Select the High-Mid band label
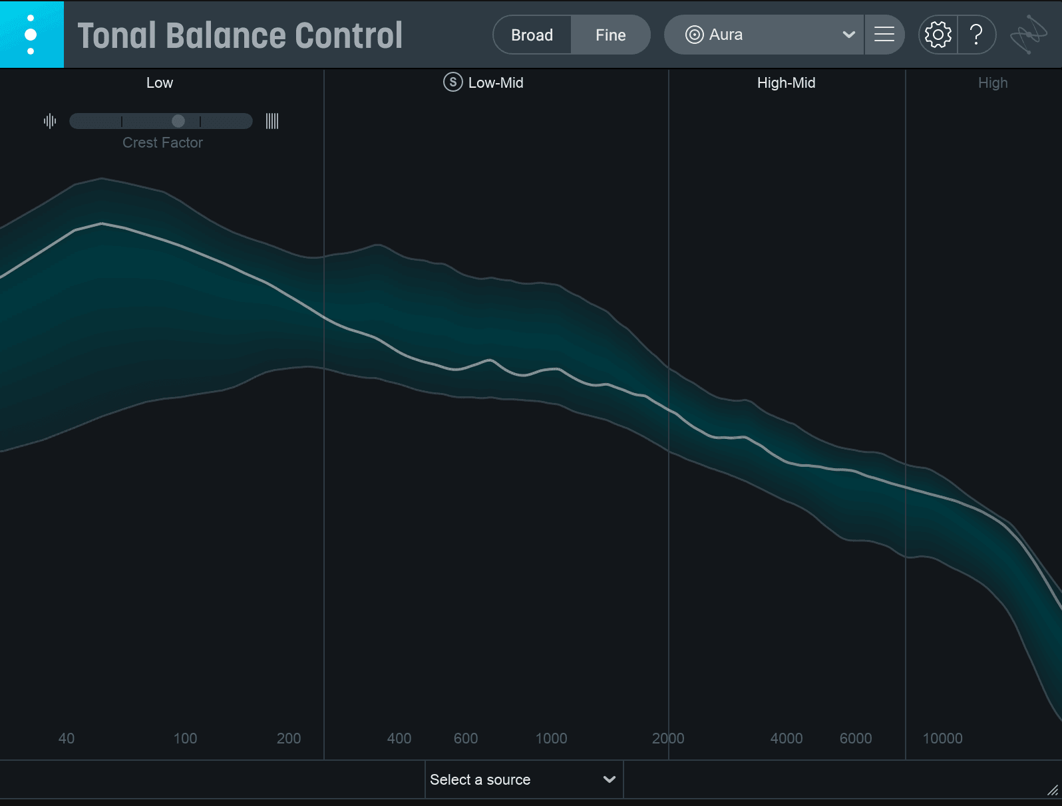 pos(787,83)
